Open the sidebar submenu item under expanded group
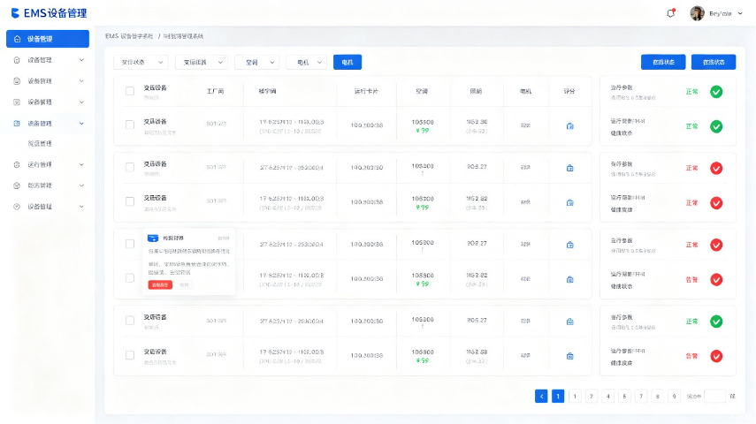Image resolution: width=756 pixels, height=424 pixels. click(40, 144)
